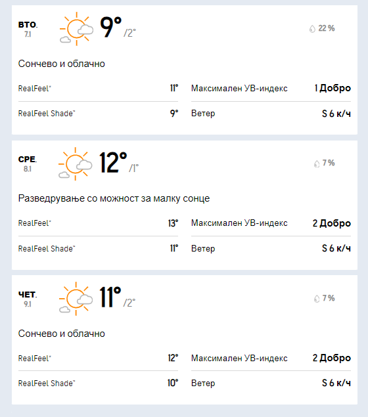The image size is (368, 417).
Task: Click Thursday's RealFeel 12° row
Action: pos(98,358)
